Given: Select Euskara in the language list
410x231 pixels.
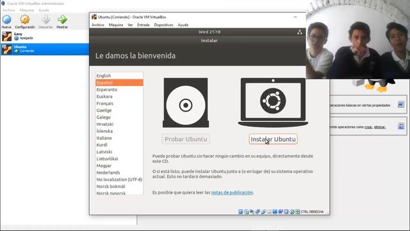Looking at the screenshot, I should coord(119,96).
